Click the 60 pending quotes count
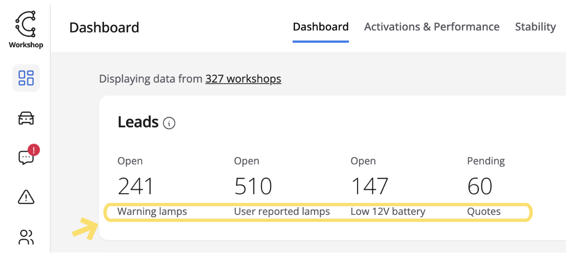This screenshot has height=254, width=568. coord(479,186)
